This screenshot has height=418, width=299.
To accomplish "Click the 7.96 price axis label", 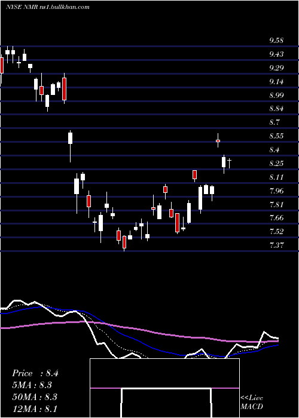I will coord(276,191).
